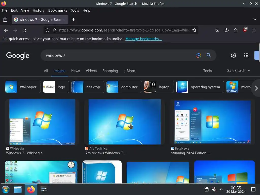Open a new tab with plus button
The image size is (260, 195).
click(x=73, y=20)
